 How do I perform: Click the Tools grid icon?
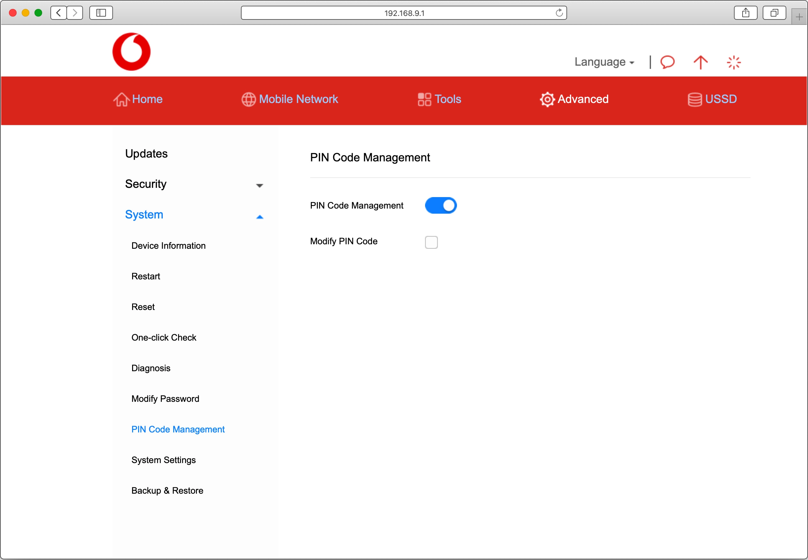click(424, 99)
